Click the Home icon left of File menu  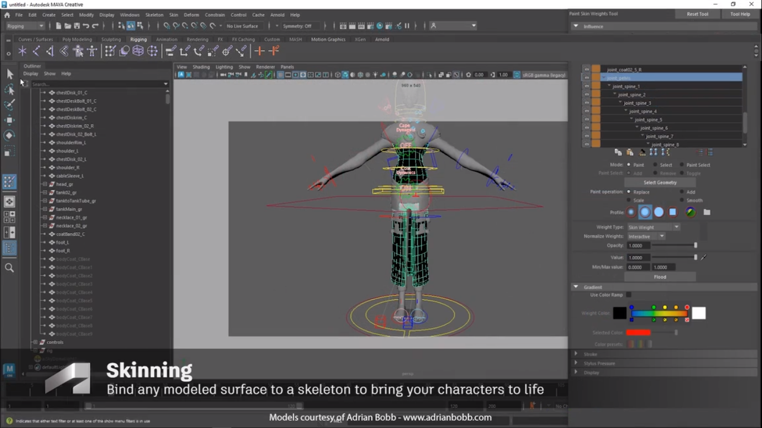pyautogui.click(x=7, y=15)
